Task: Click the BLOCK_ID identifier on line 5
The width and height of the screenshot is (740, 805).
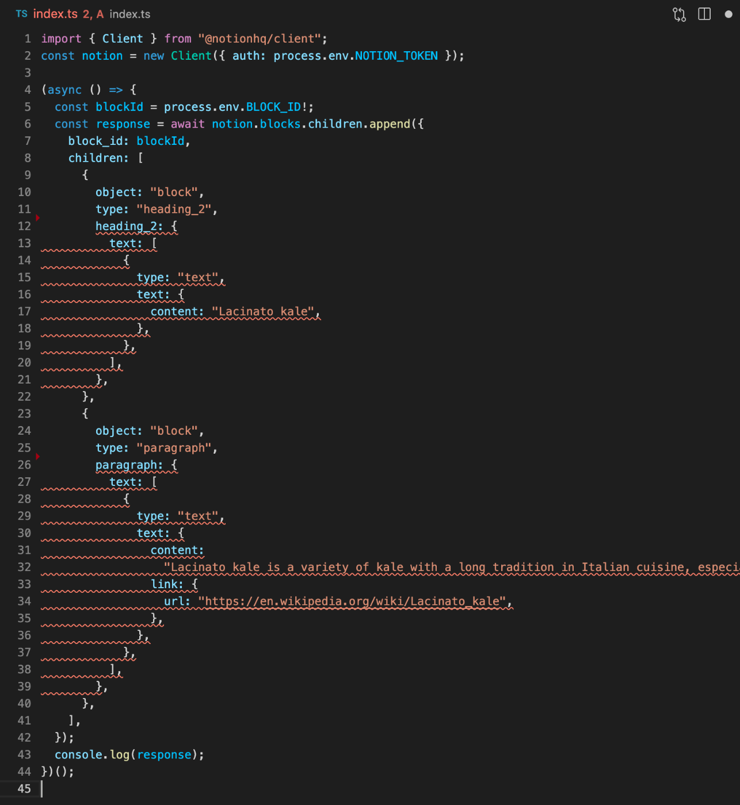Action: click(x=273, y=107)
